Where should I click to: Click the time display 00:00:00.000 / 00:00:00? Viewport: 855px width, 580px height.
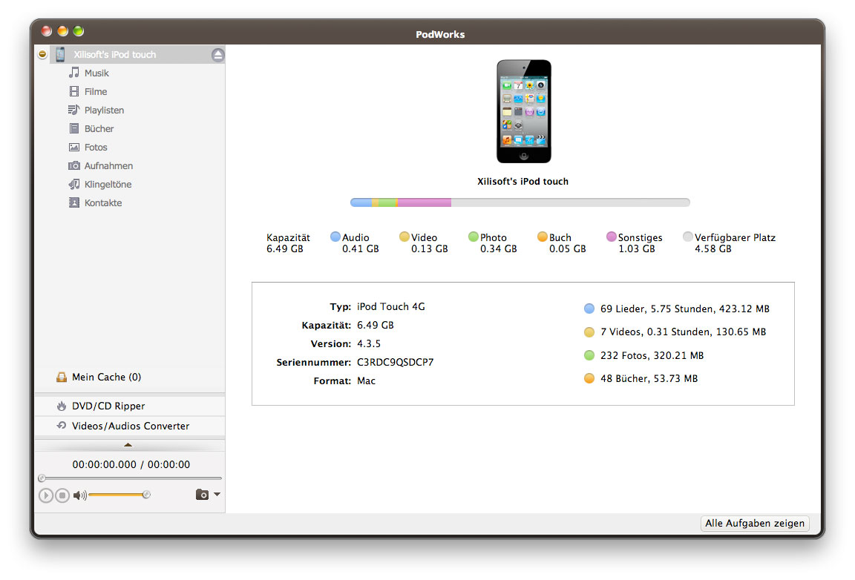131,464
